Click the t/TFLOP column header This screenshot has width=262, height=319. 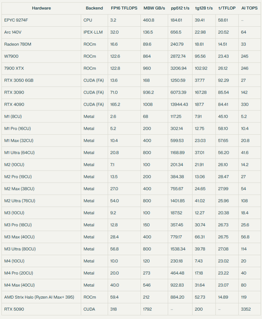(226, 8)
